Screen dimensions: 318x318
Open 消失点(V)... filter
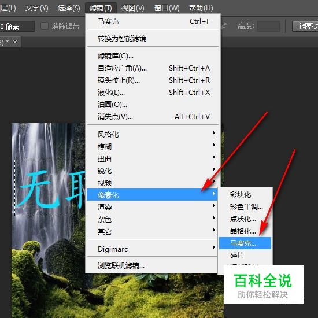[153, 117]
